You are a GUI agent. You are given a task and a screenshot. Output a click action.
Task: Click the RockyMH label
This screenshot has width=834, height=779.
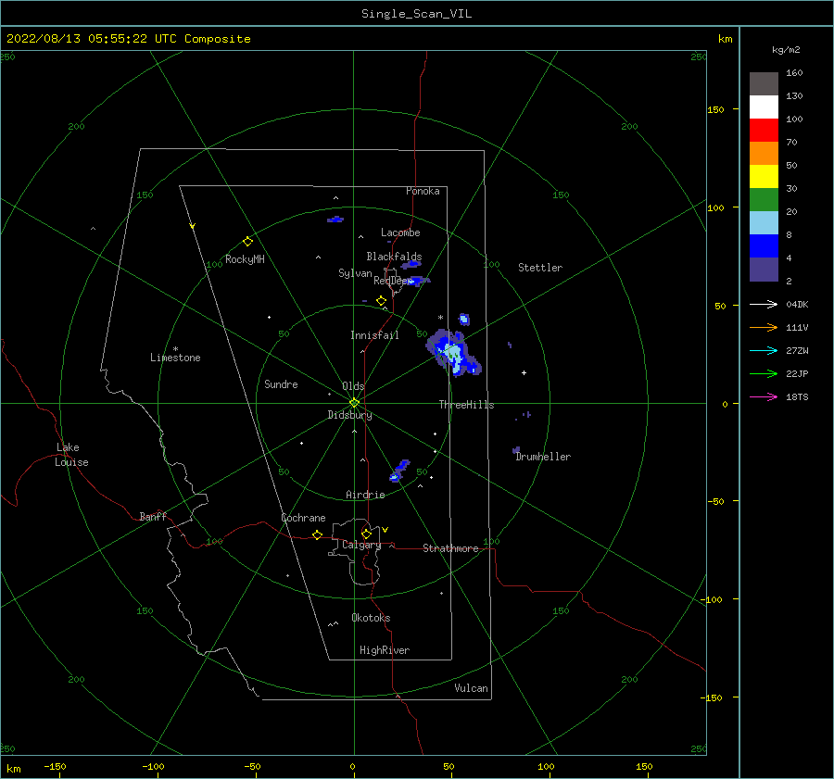245,259
